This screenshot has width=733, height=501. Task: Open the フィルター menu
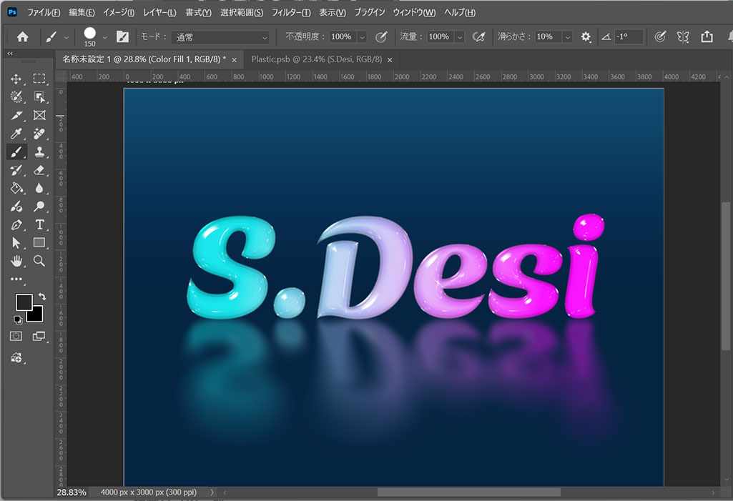point(290,13)
